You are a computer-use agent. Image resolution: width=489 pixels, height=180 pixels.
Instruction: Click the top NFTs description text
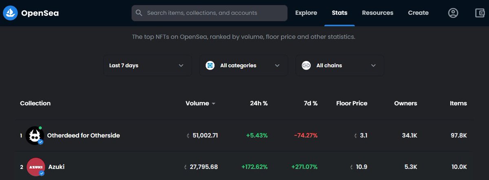coord(244,37)
